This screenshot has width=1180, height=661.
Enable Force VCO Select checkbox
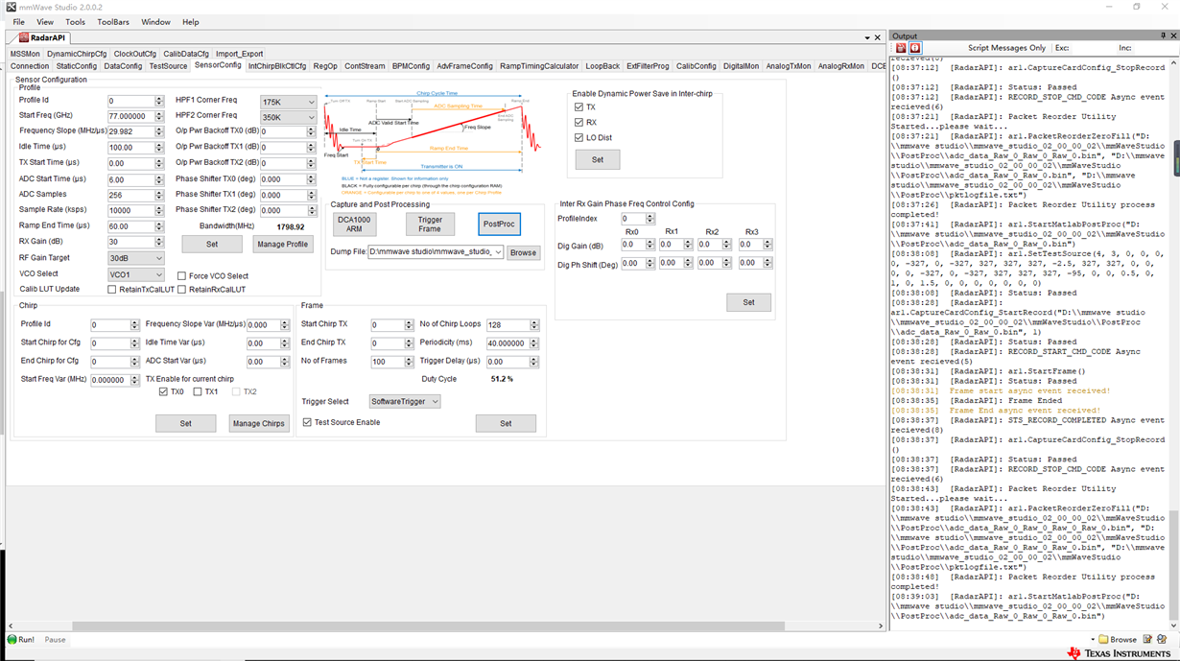(x=181, y=276)
